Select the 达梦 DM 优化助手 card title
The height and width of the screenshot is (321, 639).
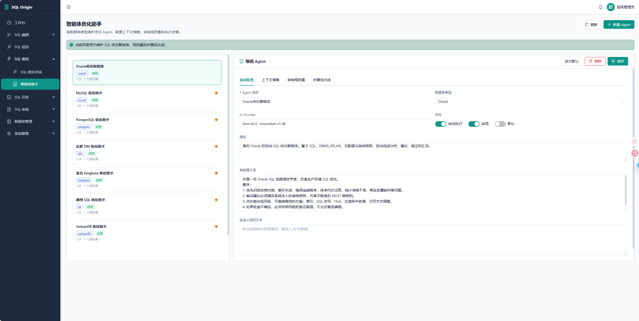[91, 146]
